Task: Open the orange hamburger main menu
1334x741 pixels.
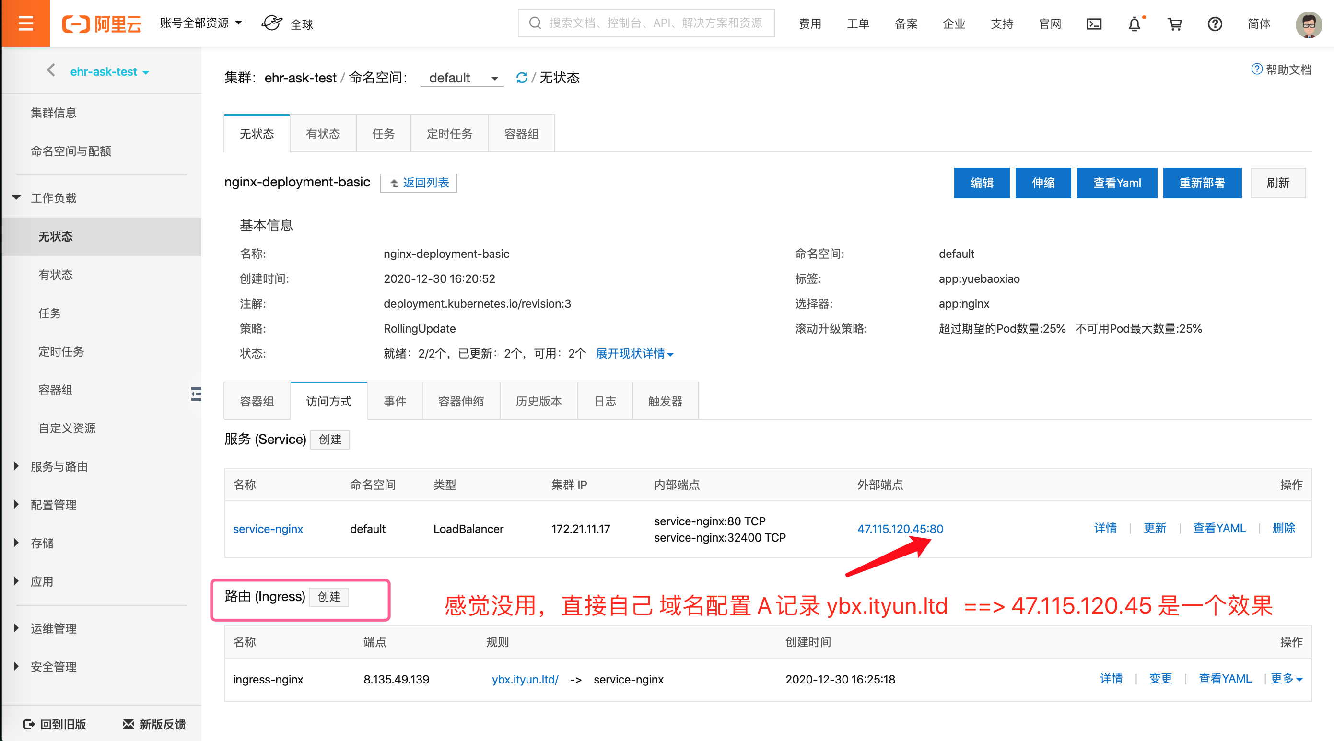Action: pos(25,23)
